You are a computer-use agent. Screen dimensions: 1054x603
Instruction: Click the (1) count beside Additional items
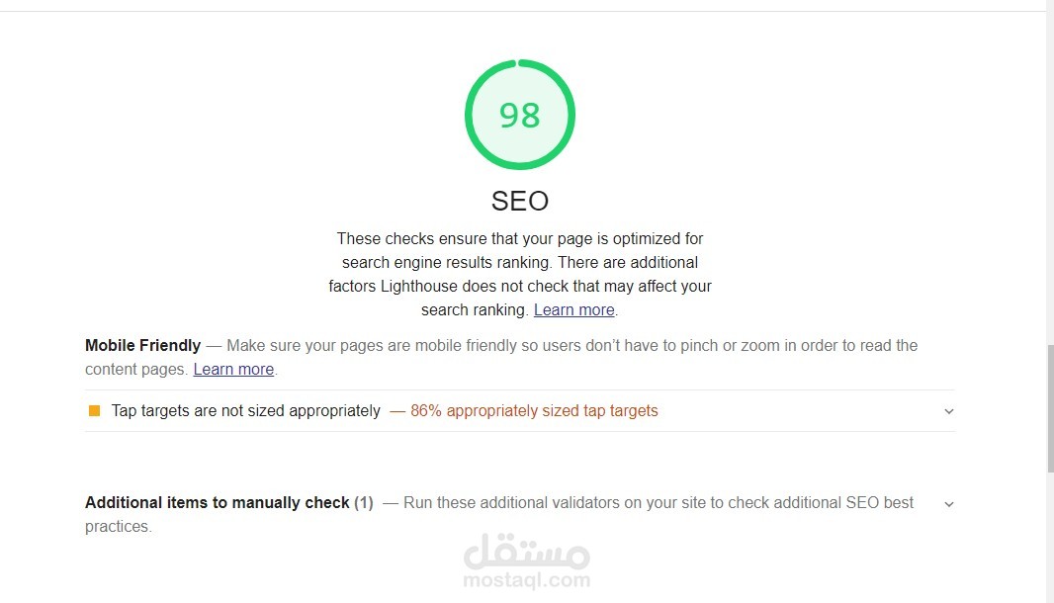364,502
